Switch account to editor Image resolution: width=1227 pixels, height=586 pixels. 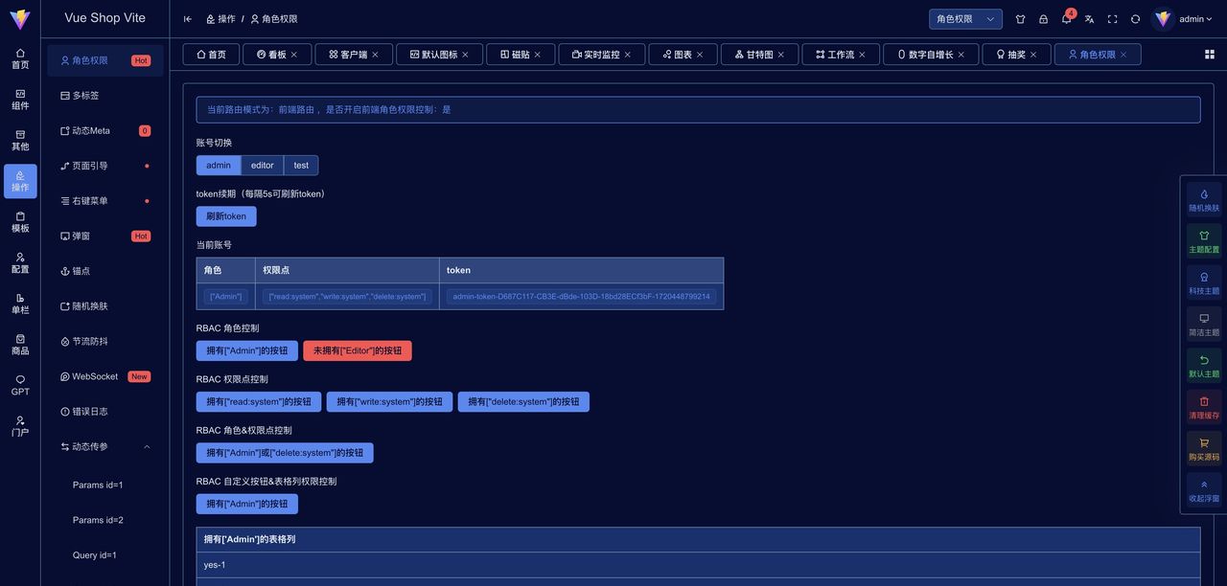[262, 165]
